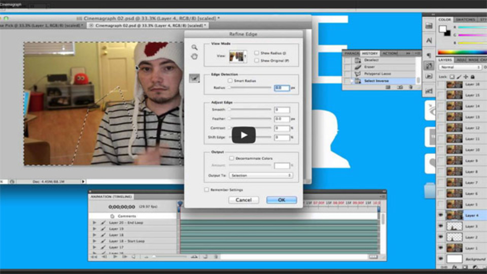Select the Zoom tool in Refine Edge

(x=194, y=47)
